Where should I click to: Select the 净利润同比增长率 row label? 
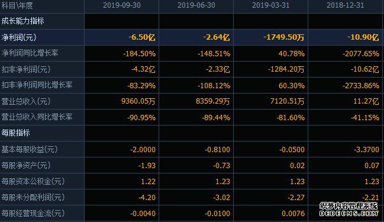[x=30, y=53]
